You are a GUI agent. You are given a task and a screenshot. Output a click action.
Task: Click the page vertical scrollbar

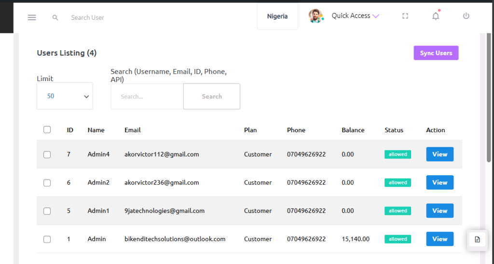click(489, 97)
